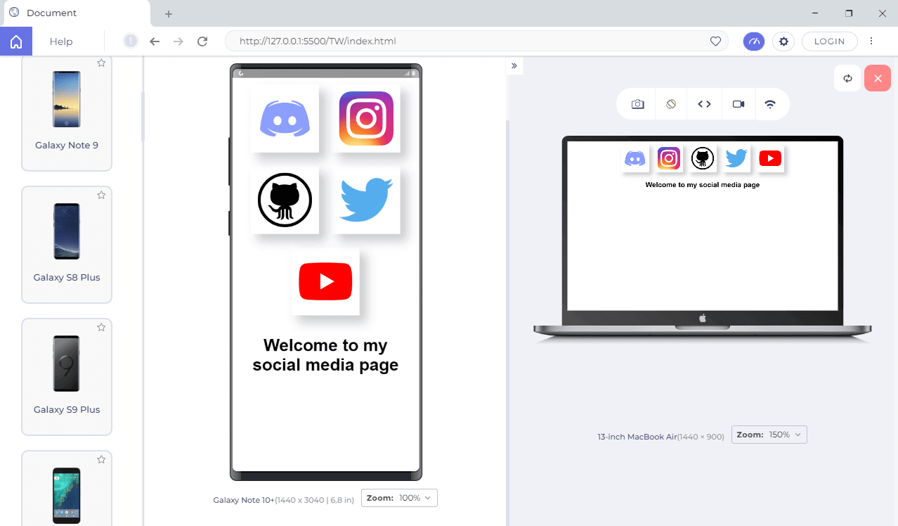
Task: Click YouTube icon in MacBook preview
Action: click(770, 159)
